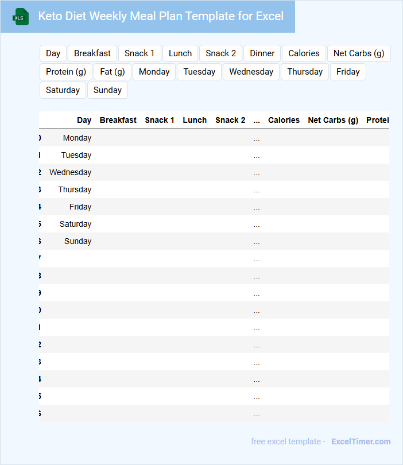The width and height of the screenshot is (403, 465).
Task: Click the Breakfast column header
Action: [118, 120]
